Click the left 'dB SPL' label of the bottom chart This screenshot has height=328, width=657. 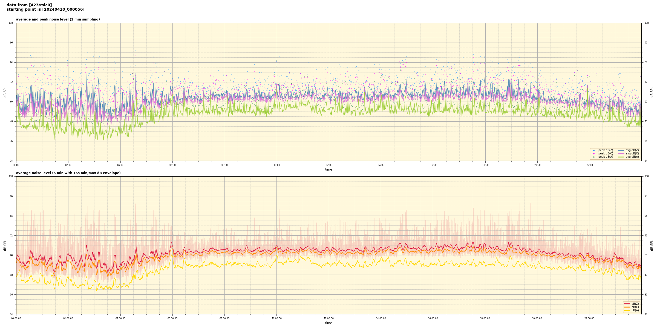pyautogui.click(x=5, y=245)
